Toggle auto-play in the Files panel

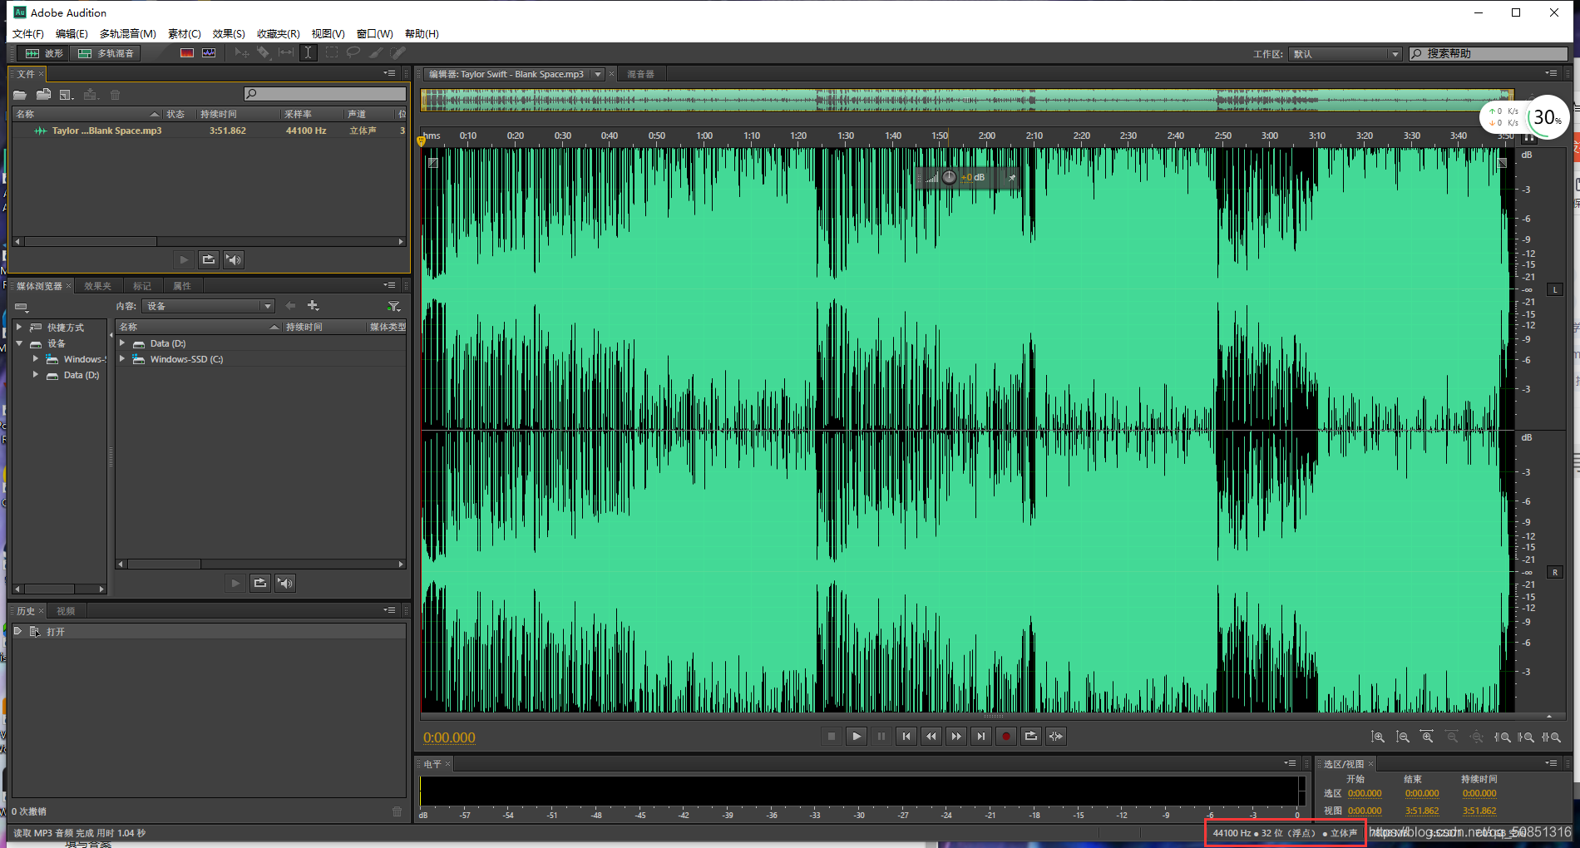tap(234, 260)
